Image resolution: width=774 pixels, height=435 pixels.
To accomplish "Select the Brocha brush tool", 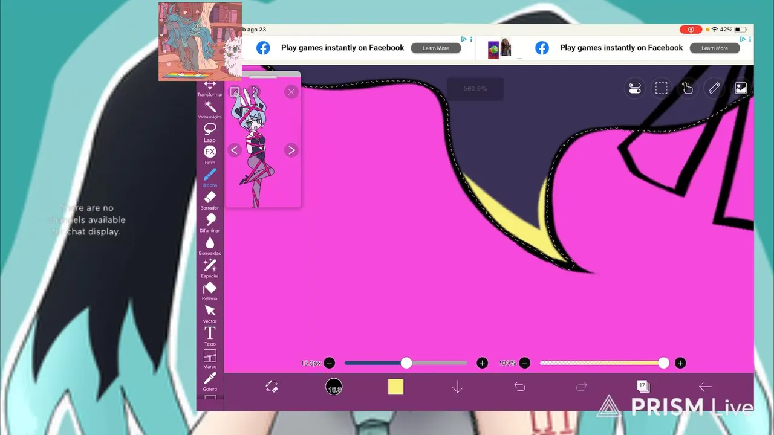I will tap(210, 178).
